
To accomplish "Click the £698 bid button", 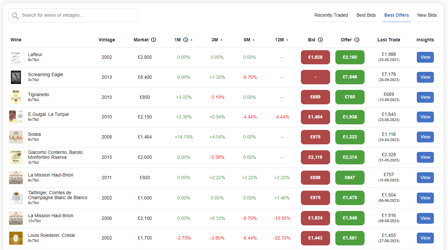I will (315, 177).
